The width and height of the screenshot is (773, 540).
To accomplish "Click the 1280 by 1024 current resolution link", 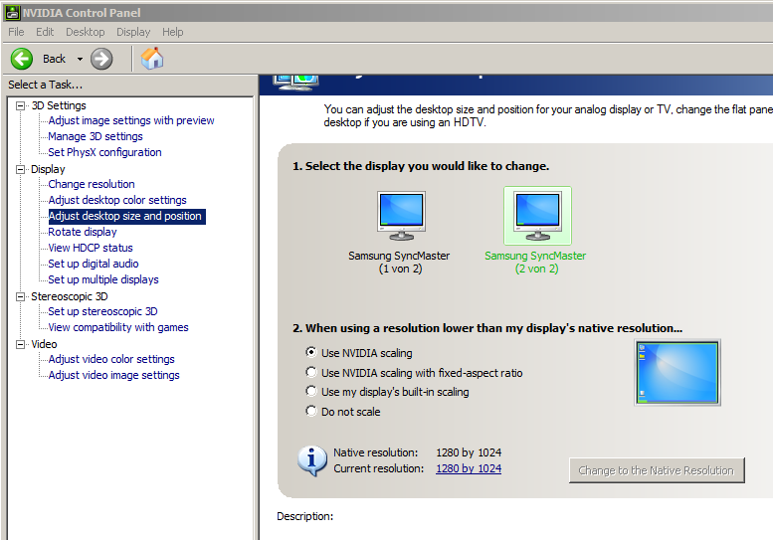I will [x=469, y=468].
